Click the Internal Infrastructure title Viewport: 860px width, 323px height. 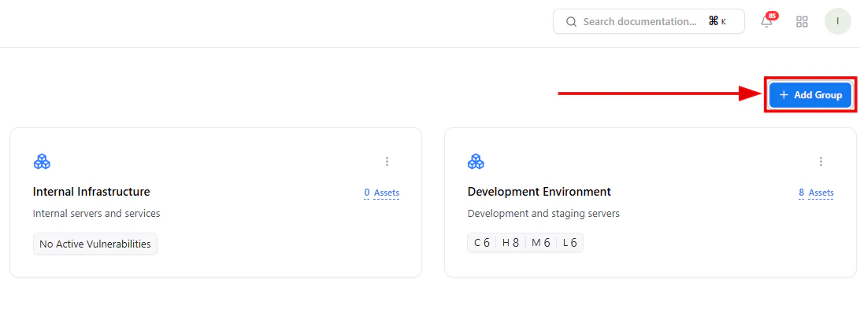point(91,192)
